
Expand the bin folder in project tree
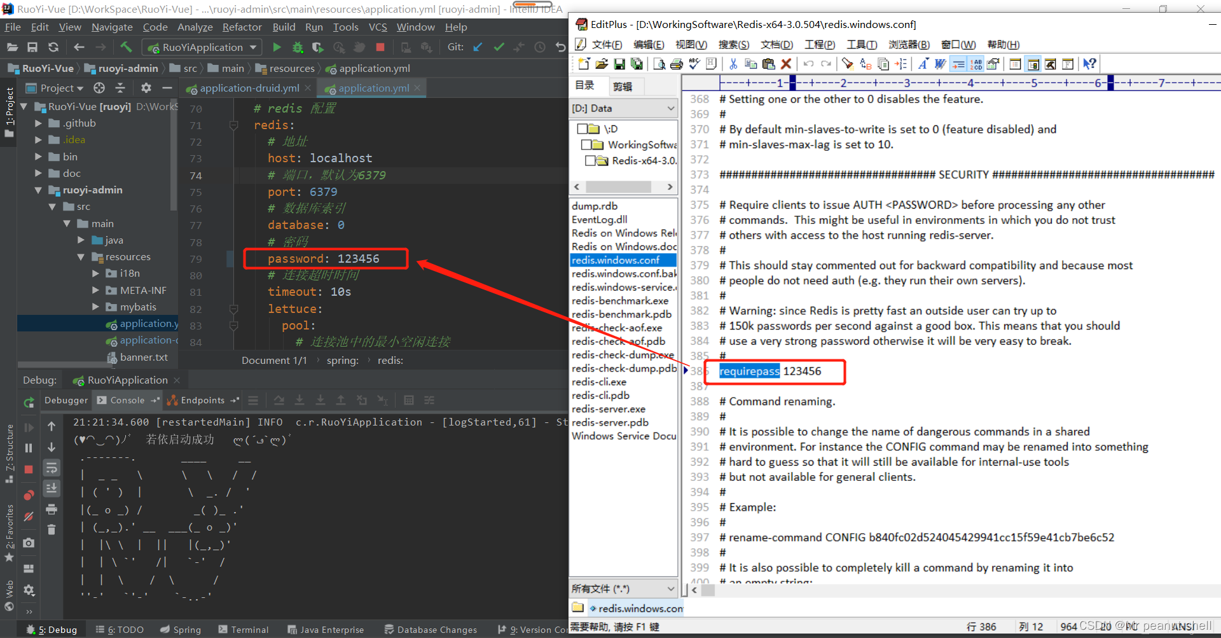pos(38,156)
